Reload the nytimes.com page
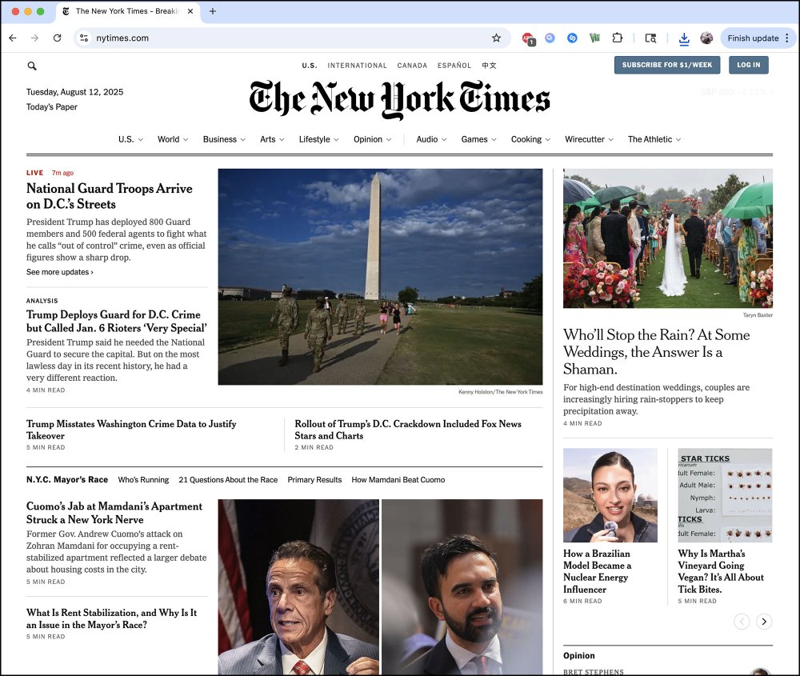 click(57, 38)
